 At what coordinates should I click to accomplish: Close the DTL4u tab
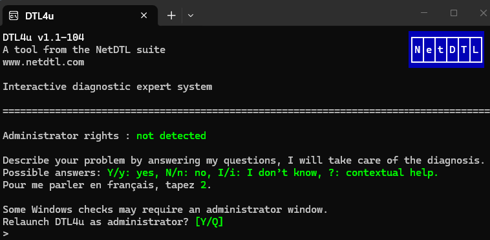coord(144,16)
